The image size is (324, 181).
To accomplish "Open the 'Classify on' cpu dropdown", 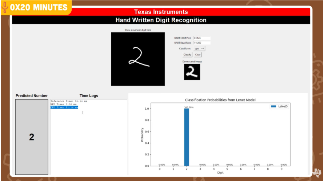I will pyautogui.click(x=199, y=48).
